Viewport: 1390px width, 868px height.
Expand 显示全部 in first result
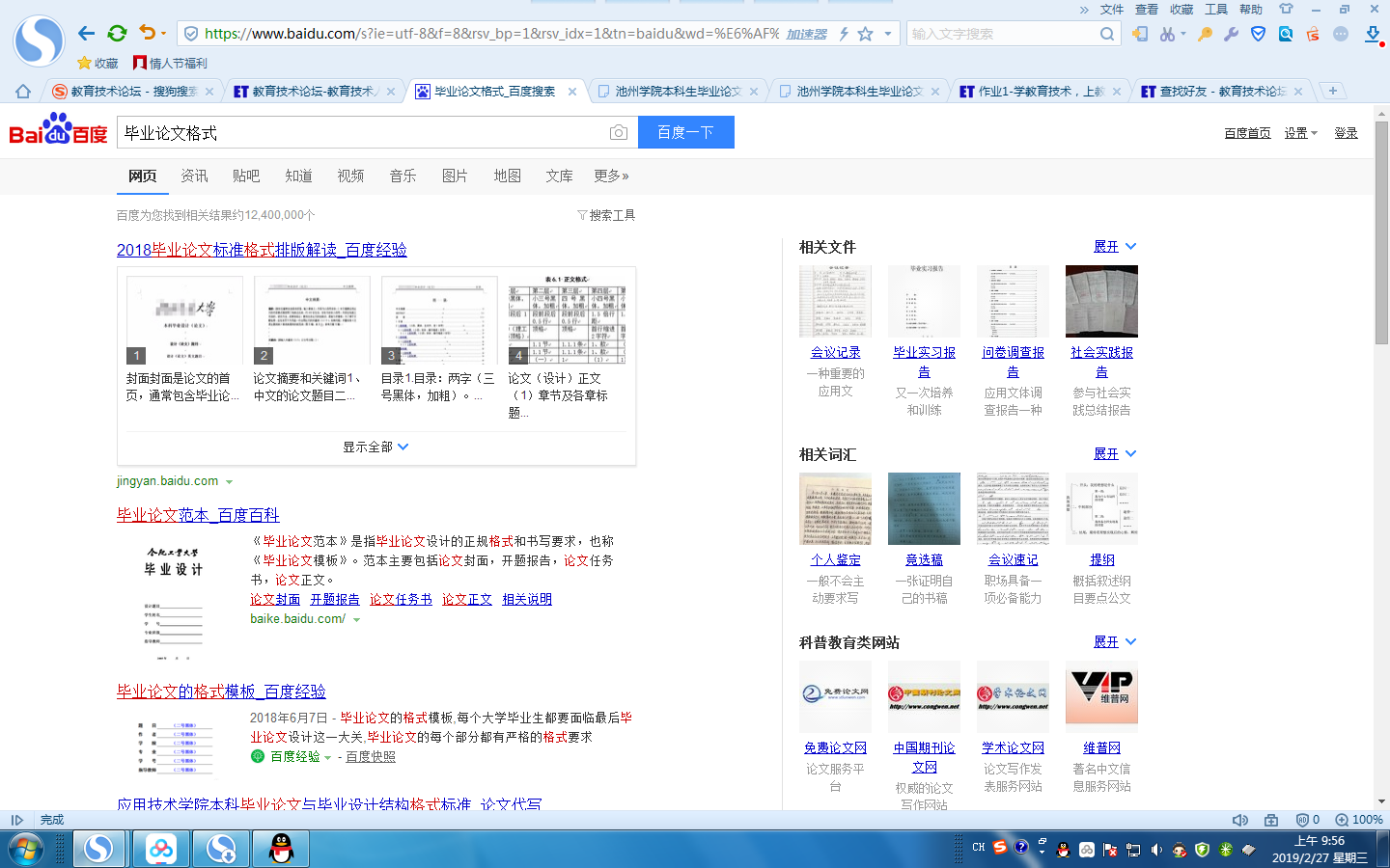[375, 447]
